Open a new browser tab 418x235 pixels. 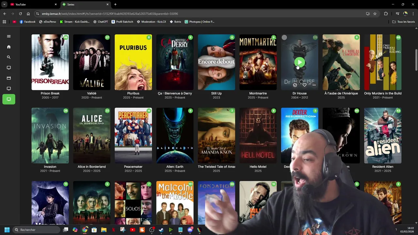[115, 5]
